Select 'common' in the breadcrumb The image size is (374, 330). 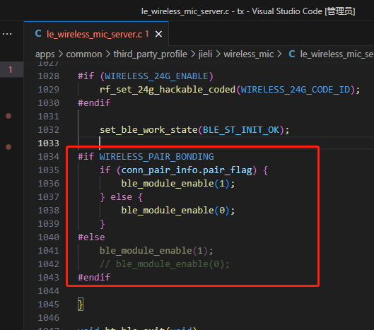(x=84, y=54)
